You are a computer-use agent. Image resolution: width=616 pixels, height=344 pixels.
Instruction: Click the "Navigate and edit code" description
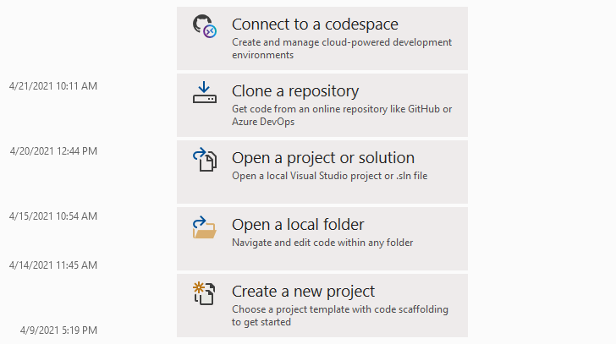tap(322, 243)
